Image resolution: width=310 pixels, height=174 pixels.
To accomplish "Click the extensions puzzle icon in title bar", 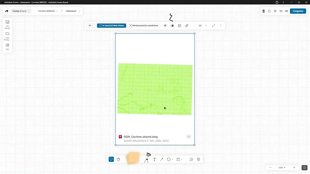I will (277, 2).
